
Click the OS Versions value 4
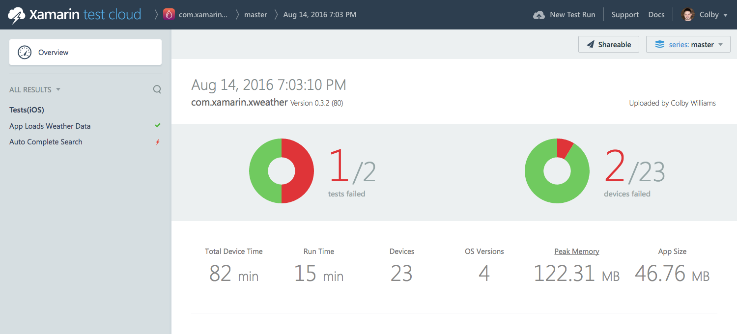tap(484, 274)
